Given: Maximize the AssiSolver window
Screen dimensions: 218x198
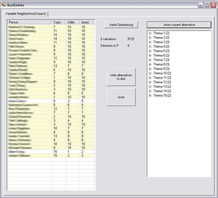Looking at the screenshot, I should click(x=206, y=5).
